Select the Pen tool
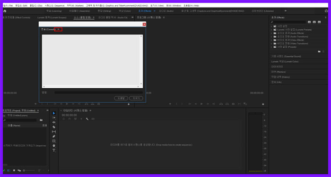Image resolution: width=331 pixels, height=177 pixels. [54, 136]
